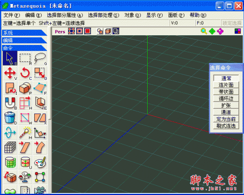The width and height of the screenshot is (244, 195).
Task: Click the purple rotate view icon
Action: coord(220,31)
